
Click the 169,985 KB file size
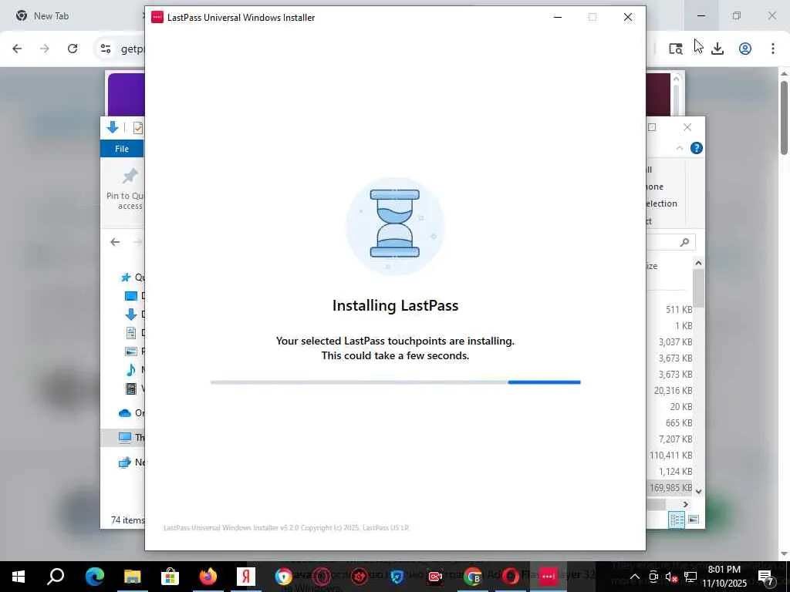click(670, 488)
